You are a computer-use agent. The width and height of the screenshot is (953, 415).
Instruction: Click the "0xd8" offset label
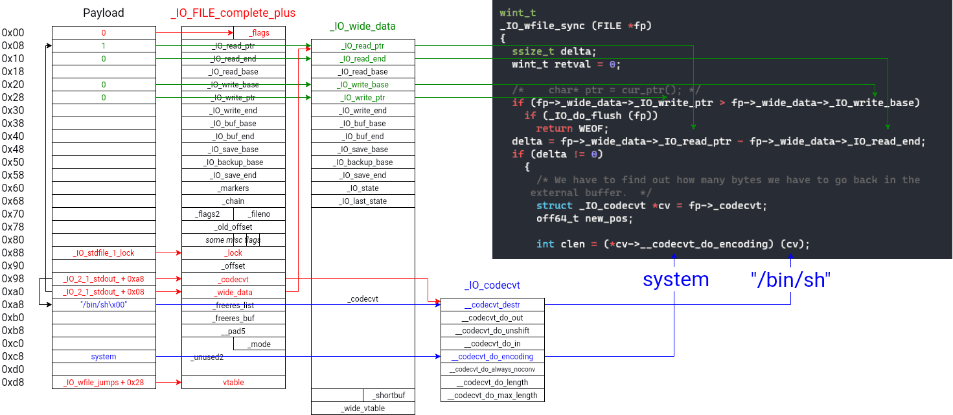[x=13, y=383]
